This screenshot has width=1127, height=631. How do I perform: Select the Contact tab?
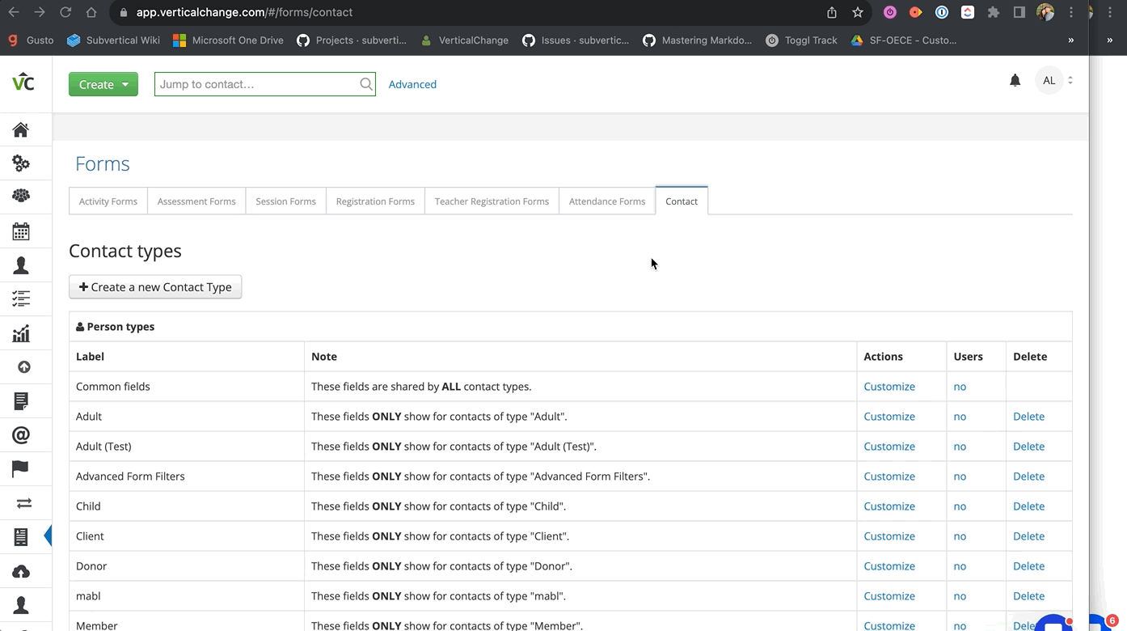(682, 201)
